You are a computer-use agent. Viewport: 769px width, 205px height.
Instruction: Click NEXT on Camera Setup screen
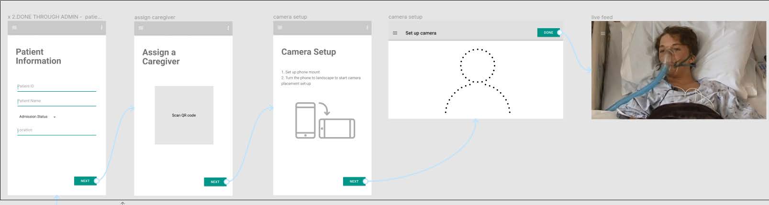pos(354,181)
